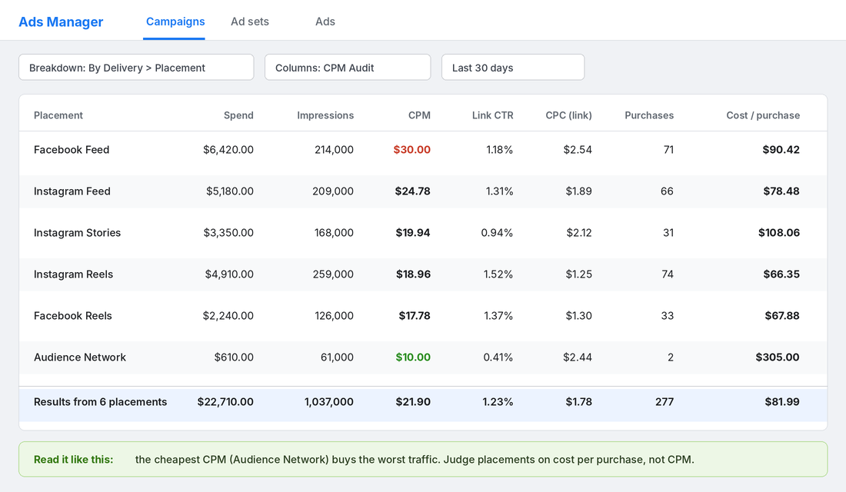Click the 168,000 impressions cell
846x492 pixels.
pyautogui.click(x=334, y=233)
